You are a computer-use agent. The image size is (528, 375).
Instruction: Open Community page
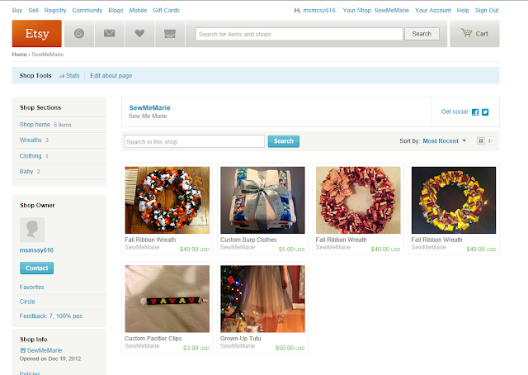87,10
